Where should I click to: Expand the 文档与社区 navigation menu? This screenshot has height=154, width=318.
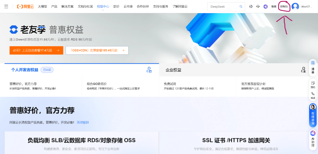click(85, 6)
